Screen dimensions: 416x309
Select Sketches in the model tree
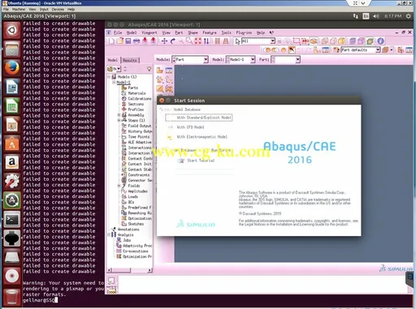click(x=136, y=224)
